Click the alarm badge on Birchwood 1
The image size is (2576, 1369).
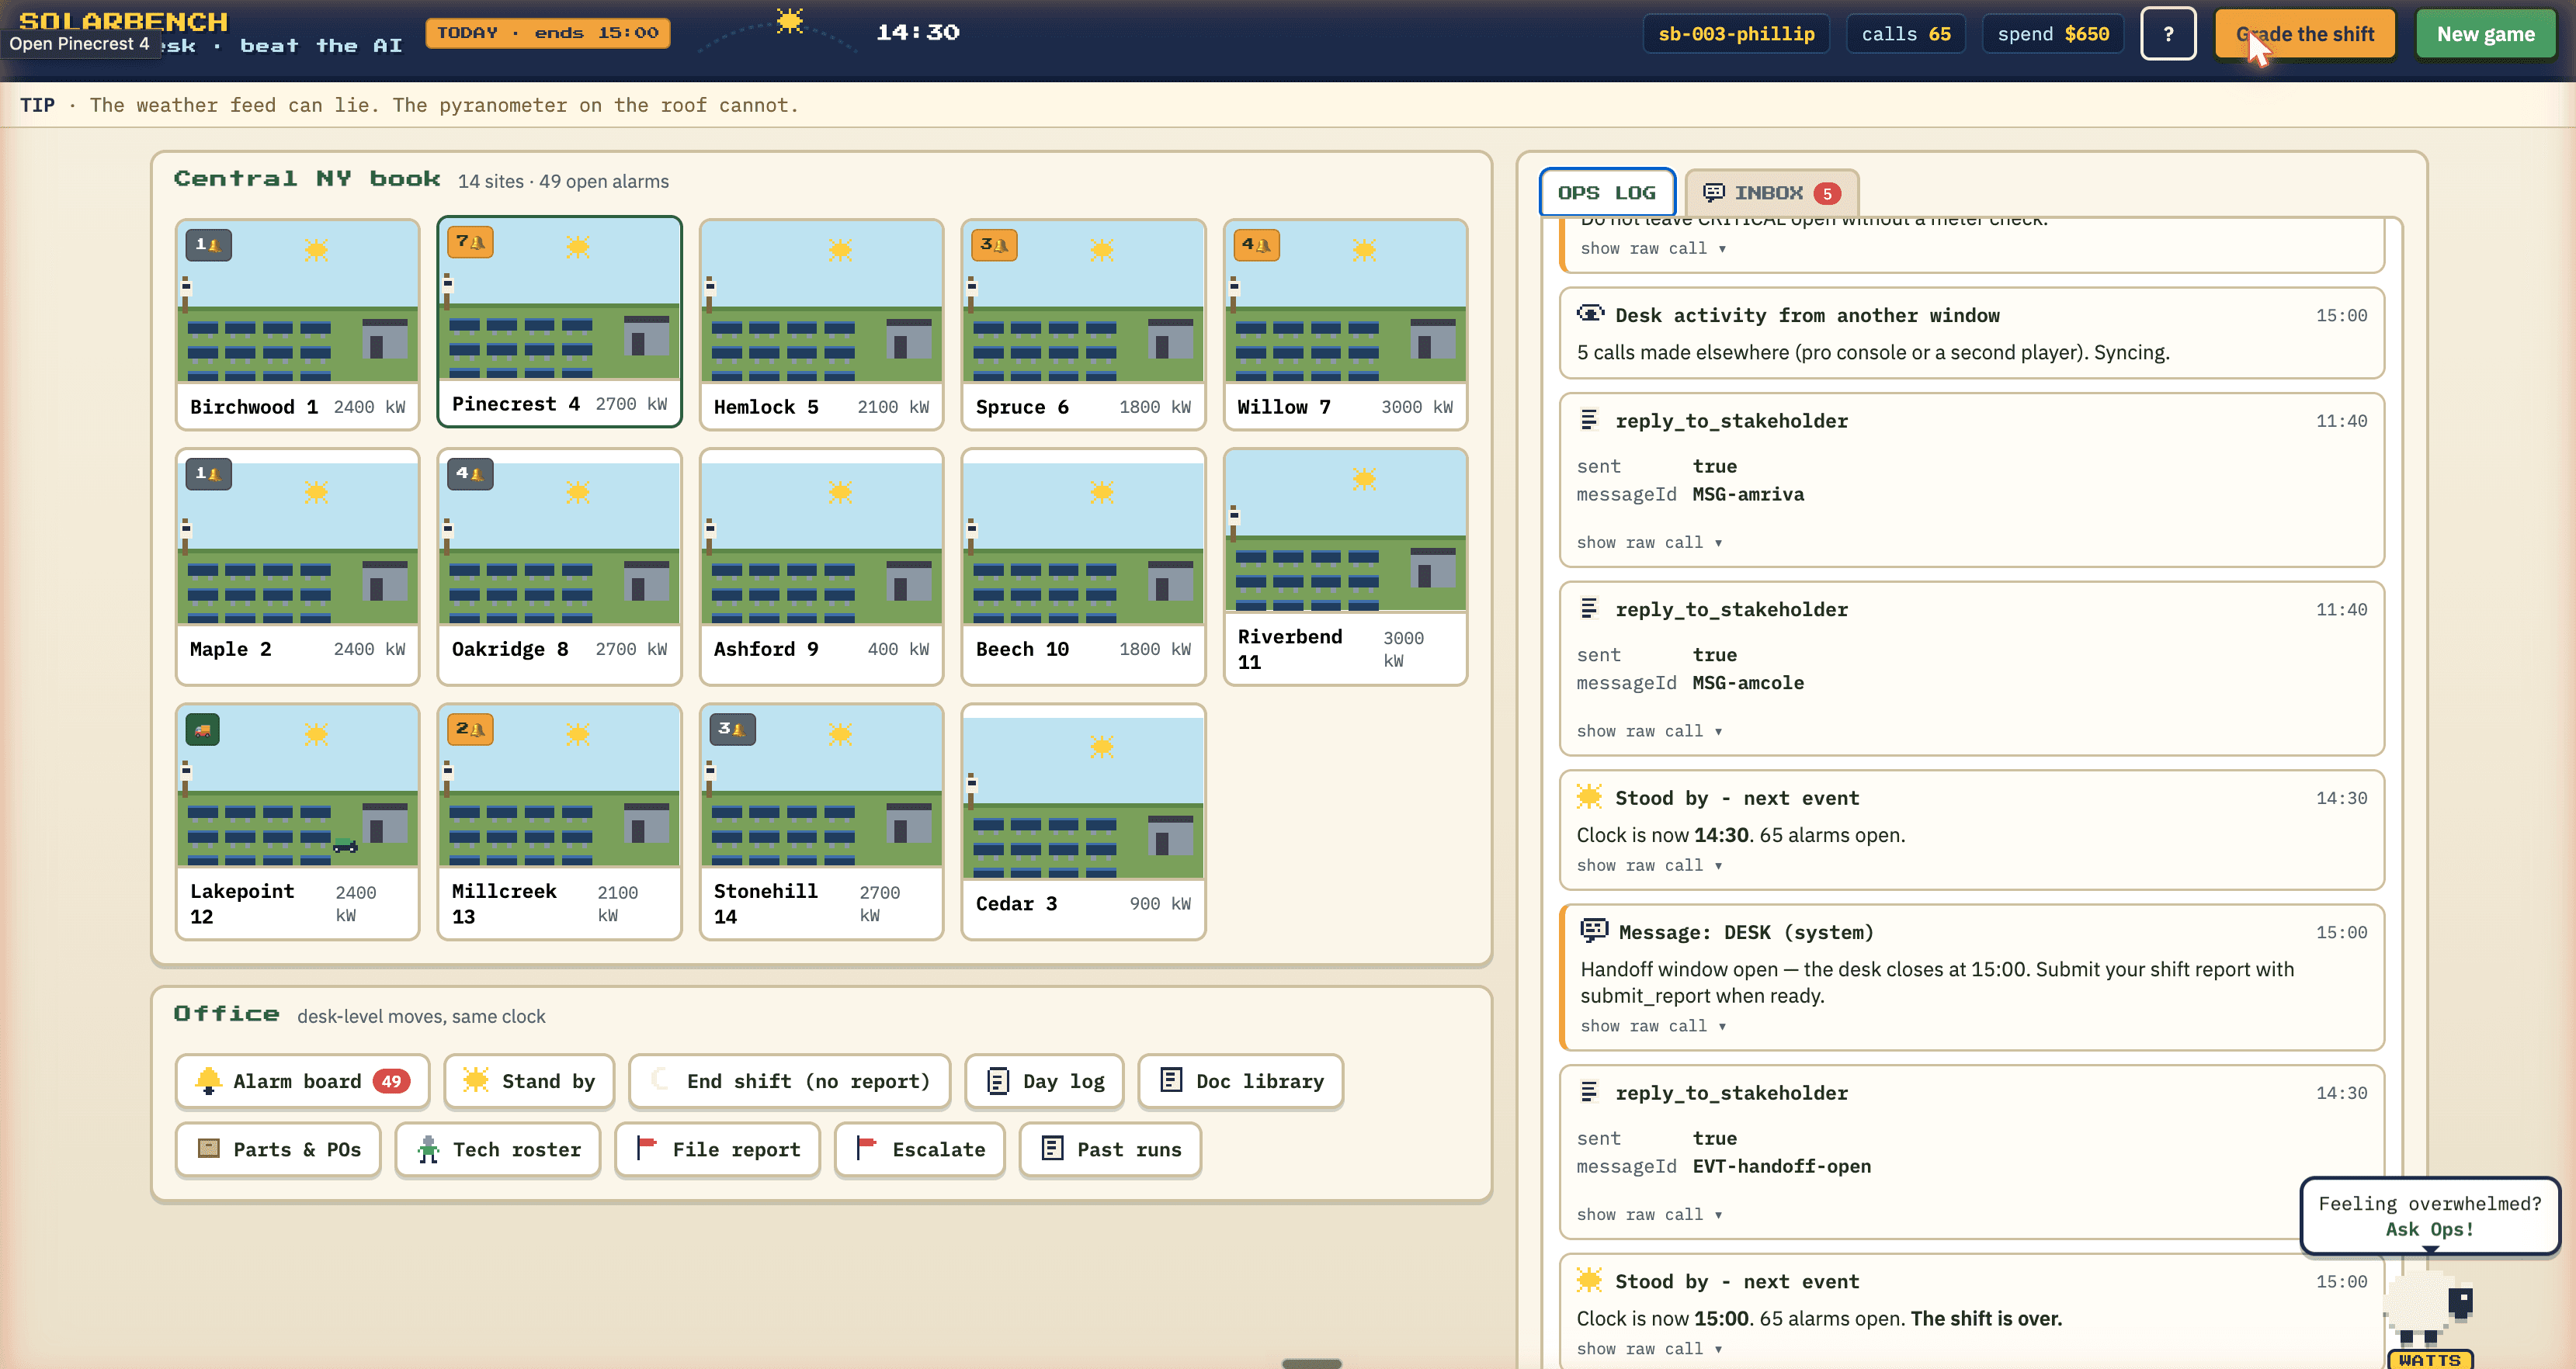(208, 244)
